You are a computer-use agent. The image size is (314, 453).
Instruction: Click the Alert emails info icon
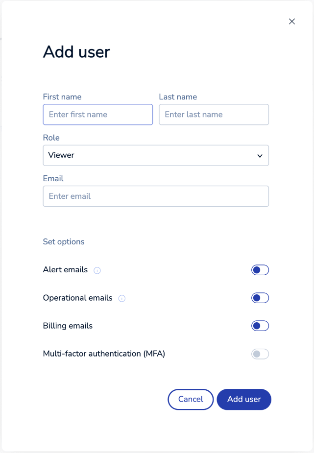point(97,270)
